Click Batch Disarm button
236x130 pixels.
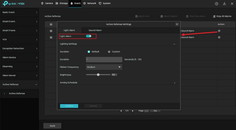tap(169, 16)
